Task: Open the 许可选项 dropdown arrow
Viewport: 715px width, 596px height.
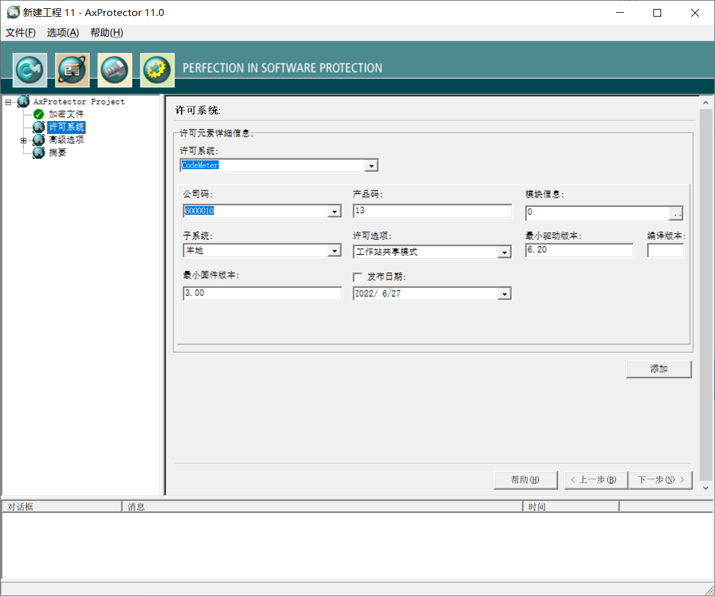Action: pos(504,252)
